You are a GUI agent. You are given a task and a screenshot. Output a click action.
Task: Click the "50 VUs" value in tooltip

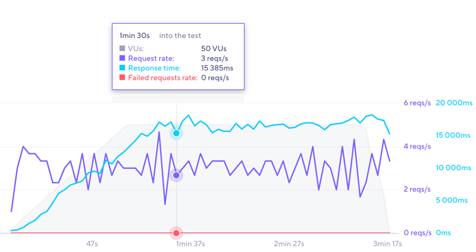tap(214, 49)
